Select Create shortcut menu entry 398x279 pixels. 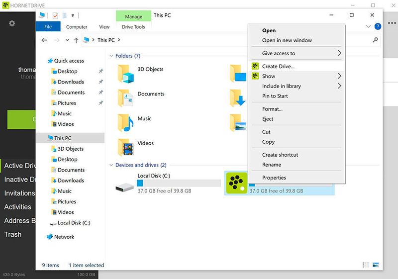pos(296,155)
